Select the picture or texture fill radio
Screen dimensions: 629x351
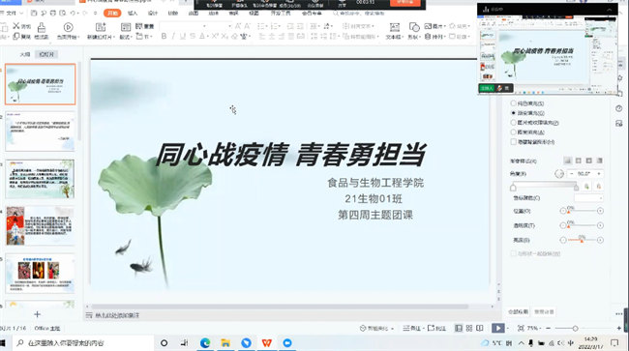pos(513,123)
